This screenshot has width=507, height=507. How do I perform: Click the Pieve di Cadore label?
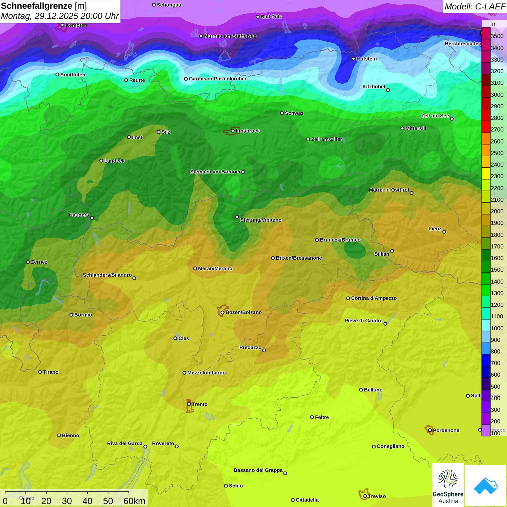click(x=364, y=320)
